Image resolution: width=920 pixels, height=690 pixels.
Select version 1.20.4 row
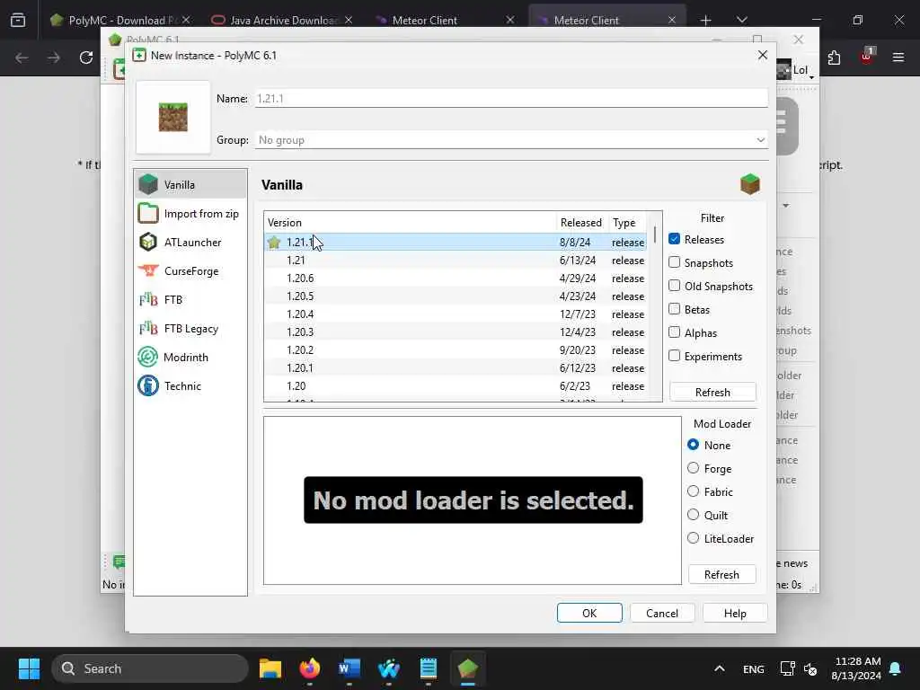click(456, 314)
